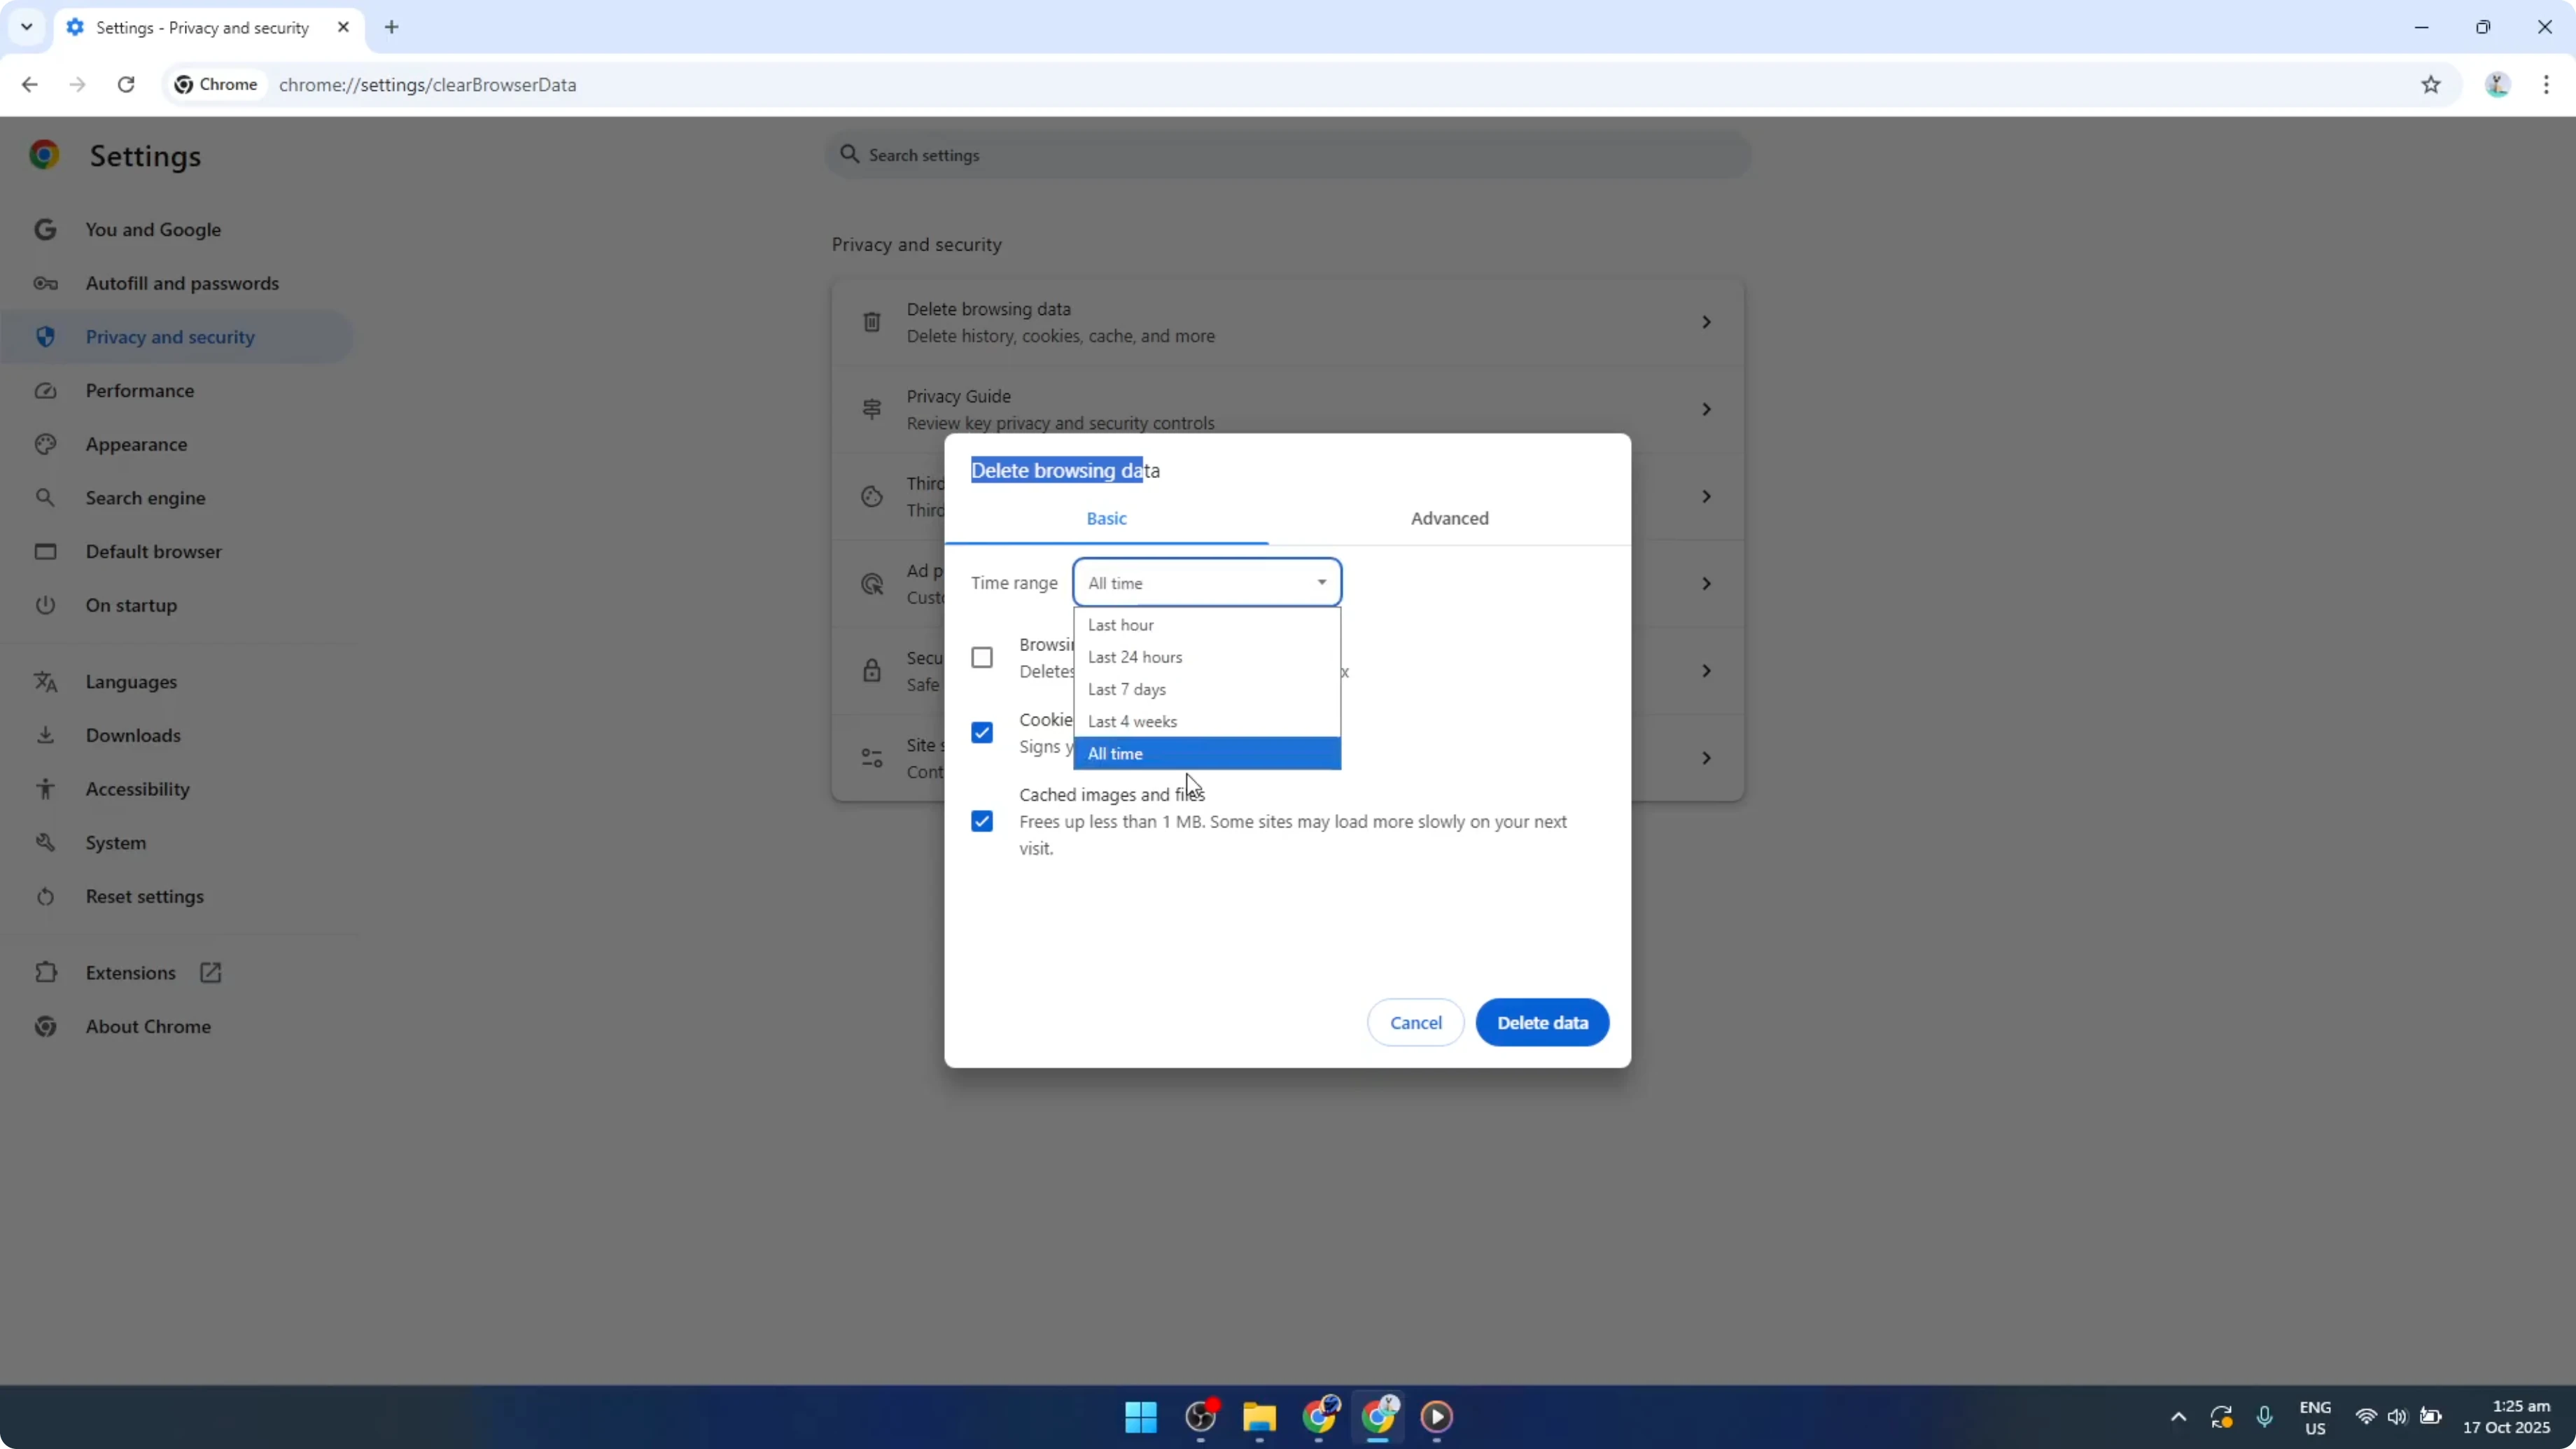Click the Delete data button

point(1542,1023)
